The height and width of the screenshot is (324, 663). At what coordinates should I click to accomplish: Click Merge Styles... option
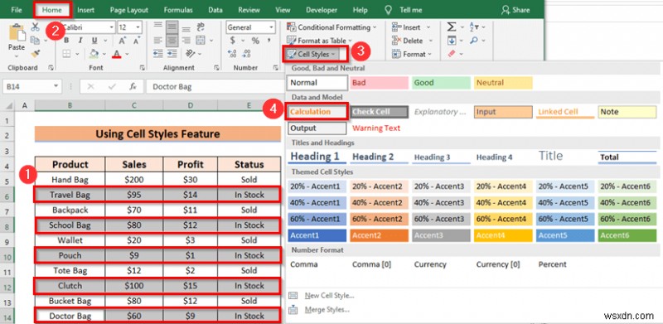coord(320,310)
